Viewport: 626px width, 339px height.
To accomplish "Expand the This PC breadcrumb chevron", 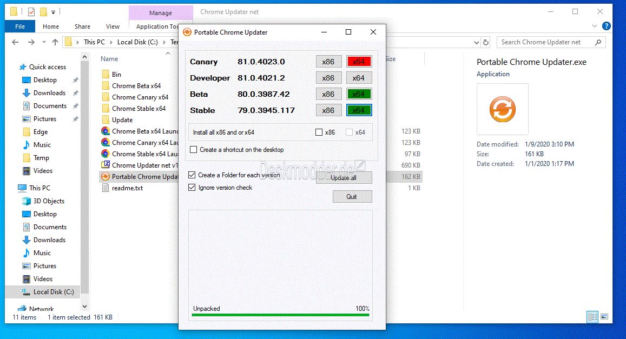I will [x=110, y=42].
